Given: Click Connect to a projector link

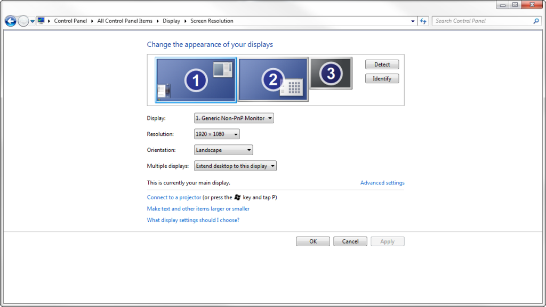Looking at the screenshot, I should [174, 197].
